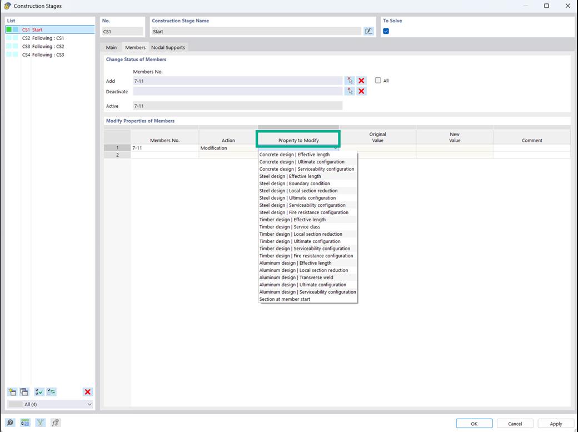Click the fx formula icon
Viewport: 578px width, 432px height.
click(55, 423)
